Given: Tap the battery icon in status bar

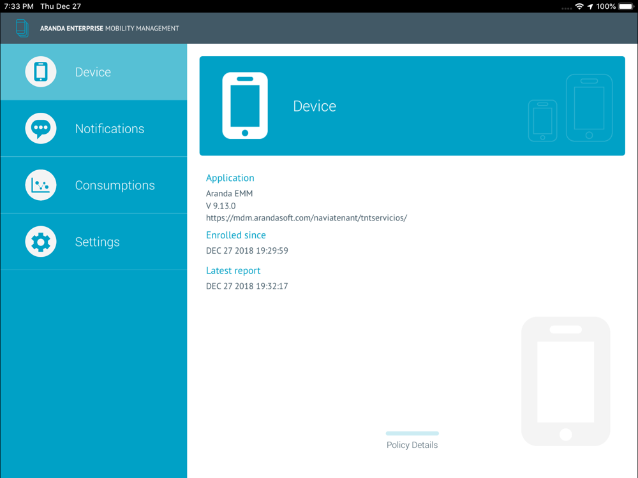Looking at the screenshot, I should pos(626,6).
